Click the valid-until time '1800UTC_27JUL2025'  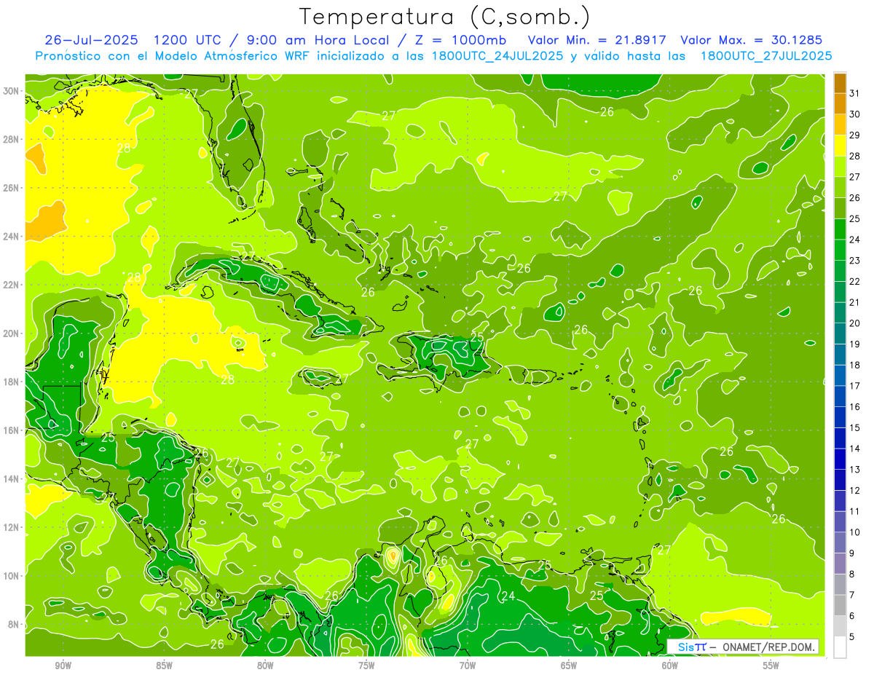pos(766,56)
